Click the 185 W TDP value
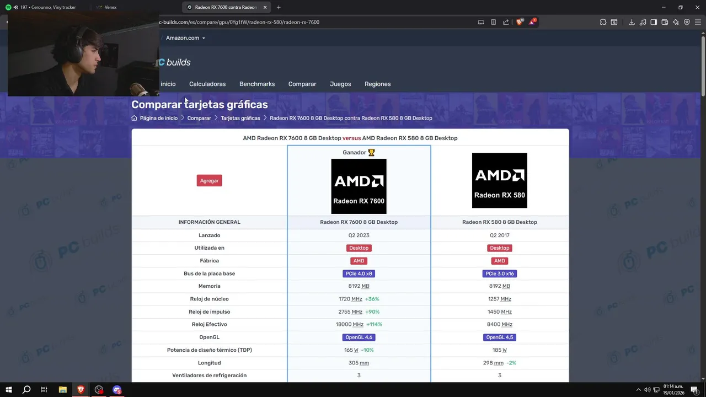 pos(500,350)
